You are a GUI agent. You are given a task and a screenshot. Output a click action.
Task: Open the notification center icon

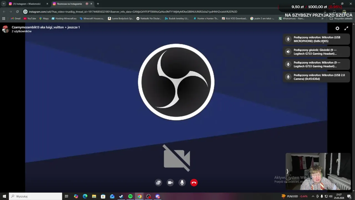click(x=349, y=196)
